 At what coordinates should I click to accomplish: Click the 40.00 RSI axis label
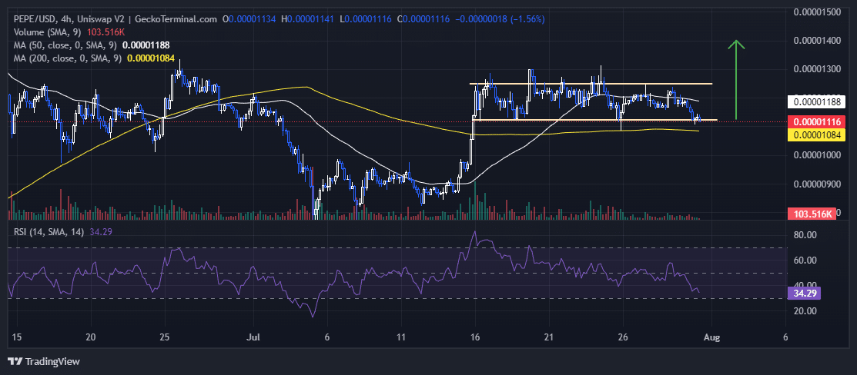click(805, 286)
